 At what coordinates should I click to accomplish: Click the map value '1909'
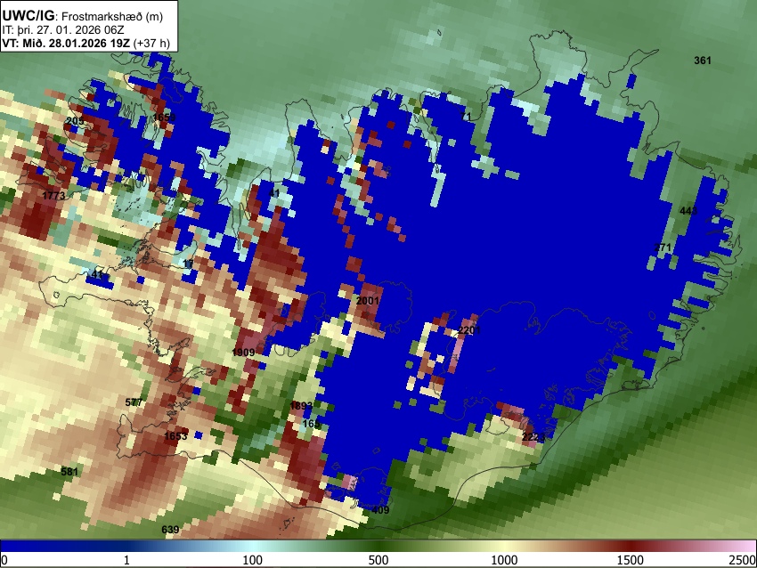243,353
